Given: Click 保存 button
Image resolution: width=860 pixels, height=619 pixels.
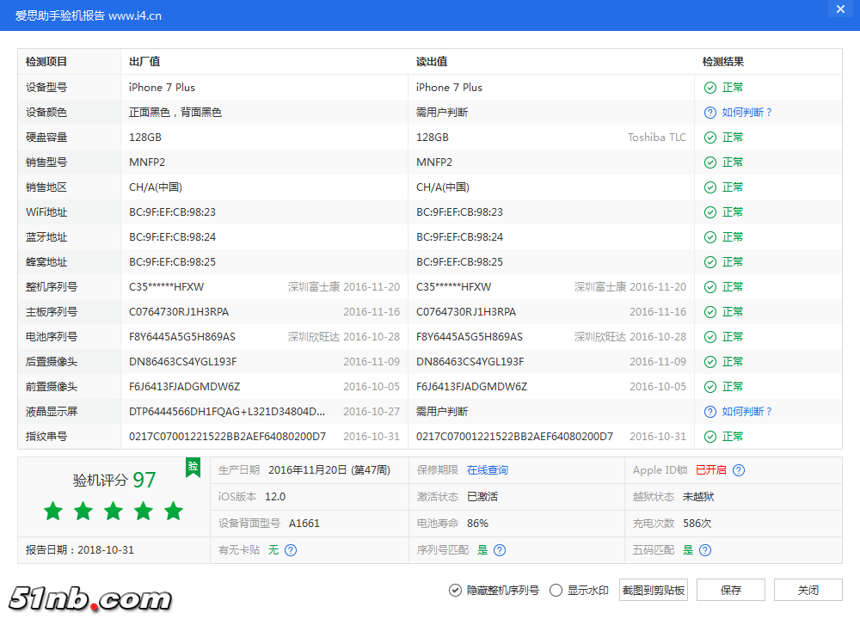Looking at the screenshot, I should pyautogui.click(x=731, y=590).
